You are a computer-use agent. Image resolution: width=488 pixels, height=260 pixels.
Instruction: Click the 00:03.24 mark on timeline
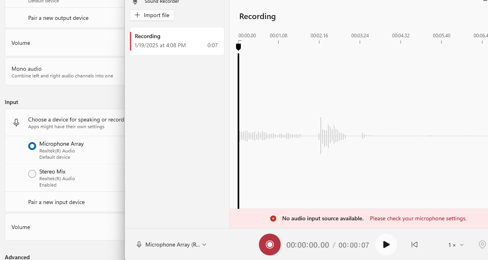coord(360,36)
